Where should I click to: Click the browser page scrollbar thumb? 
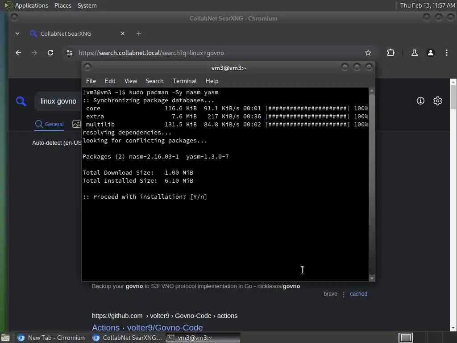(453, 98)
